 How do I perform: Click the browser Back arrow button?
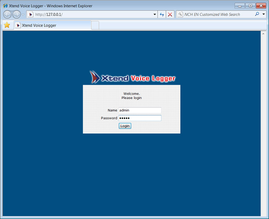[x=7, y=15]
